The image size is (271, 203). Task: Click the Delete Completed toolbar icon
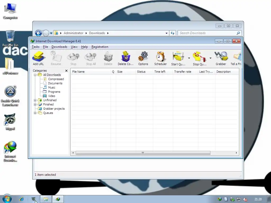coord(125,58)
